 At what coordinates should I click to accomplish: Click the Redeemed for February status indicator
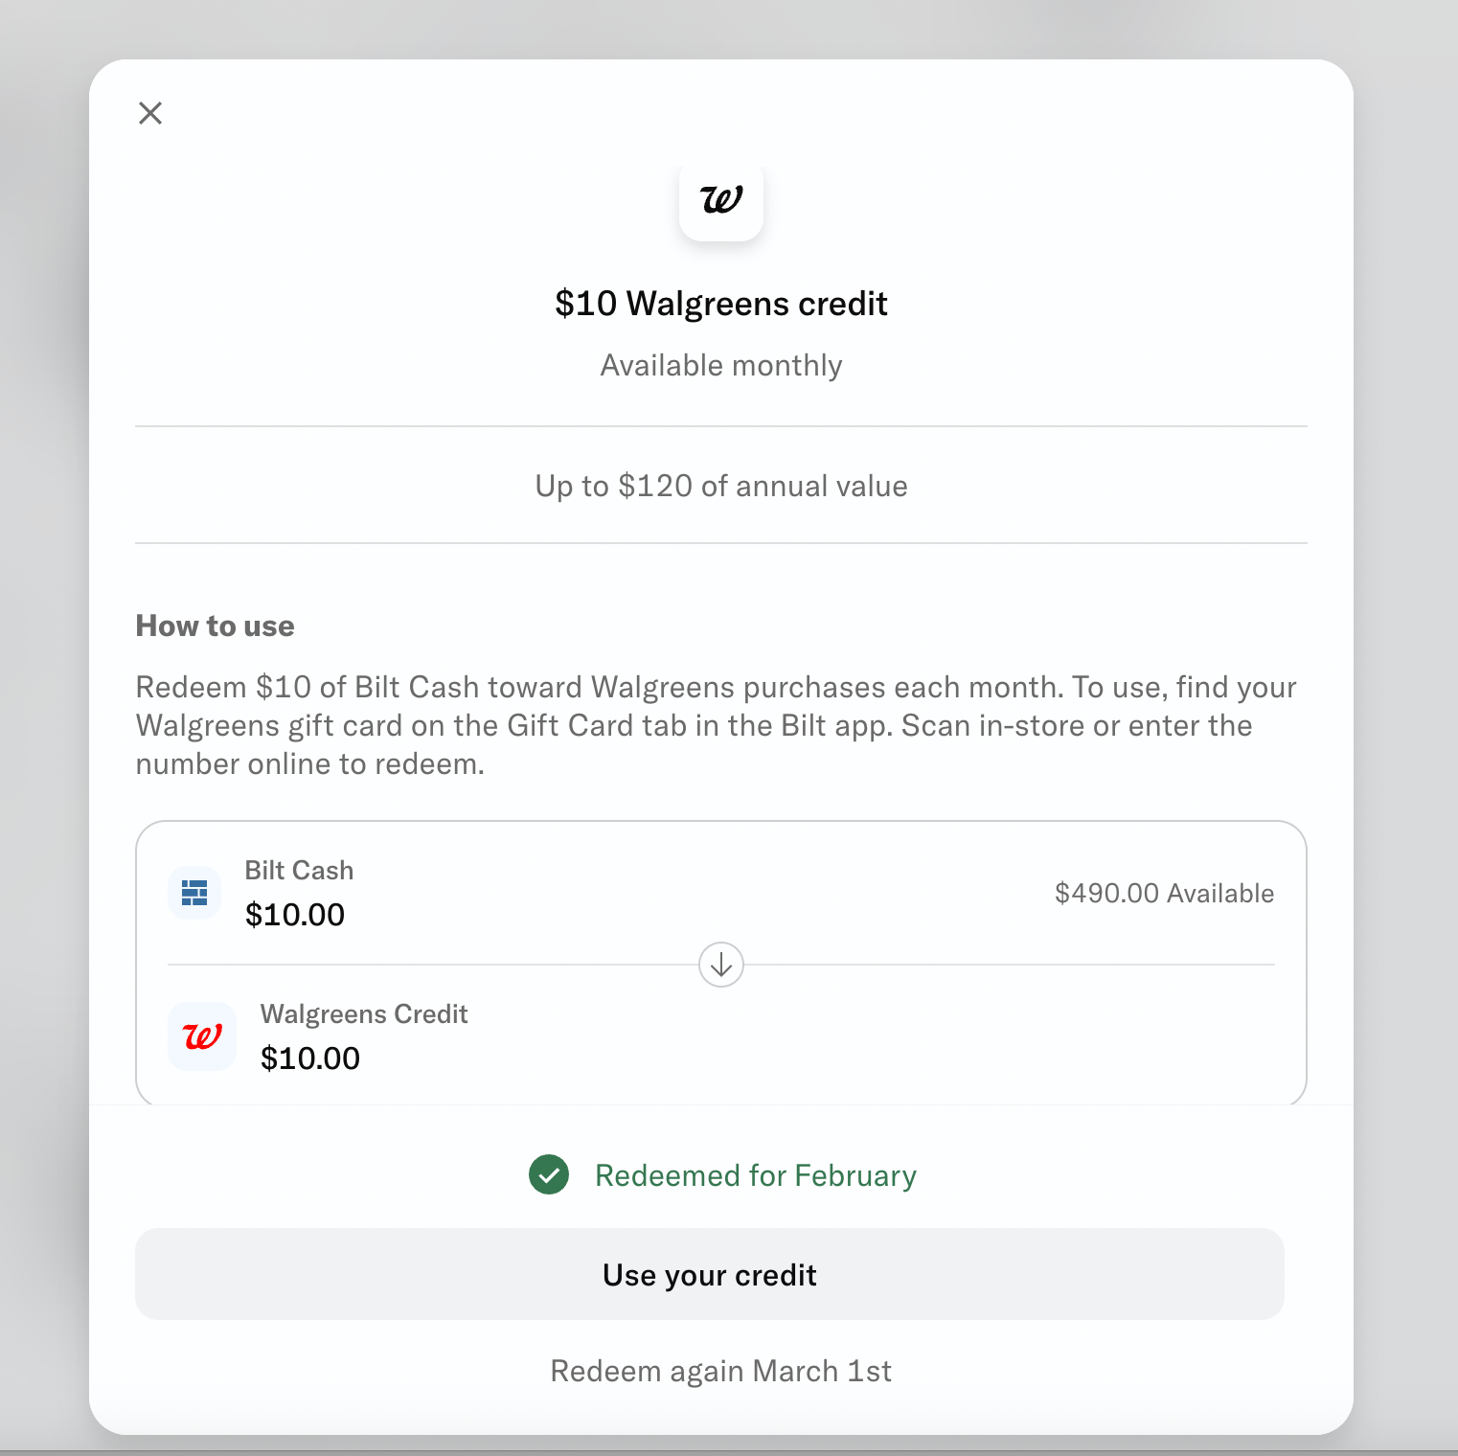click(x=755, y=1174)
